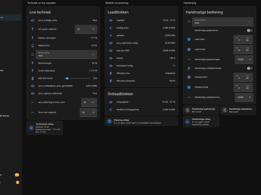Click the Grote verbruikers value 1.713 W

[93, 71]
